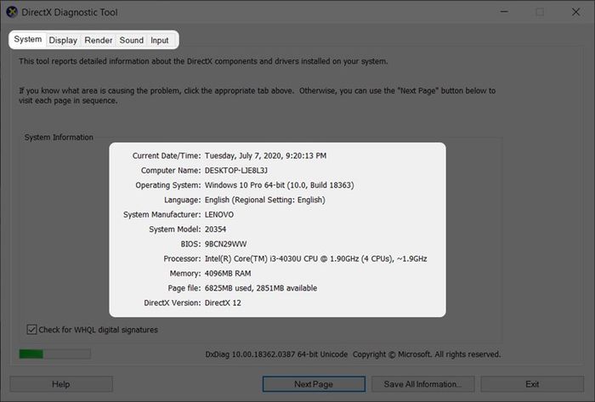The height and width of the screenshot is (402, 595).
Task: Select the date value Tuesday, July 7, 2020
Action: coord(243,156)
